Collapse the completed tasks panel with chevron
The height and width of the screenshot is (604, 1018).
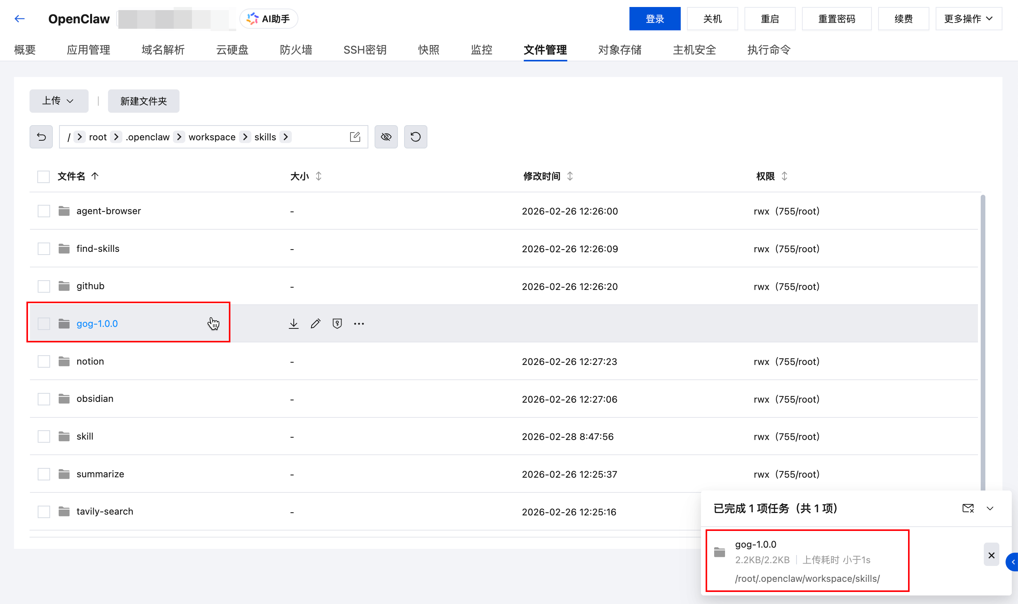point(990,508)
